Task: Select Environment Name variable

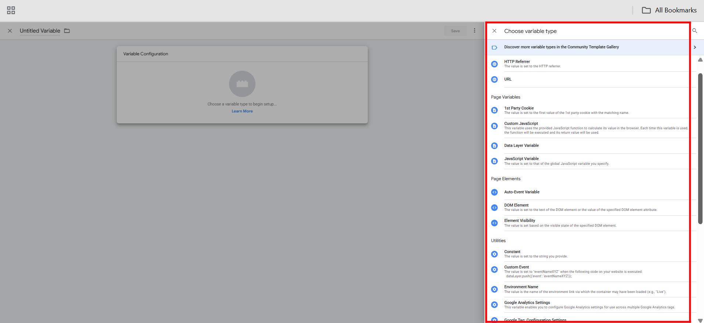Action: (x=594, y=289)
